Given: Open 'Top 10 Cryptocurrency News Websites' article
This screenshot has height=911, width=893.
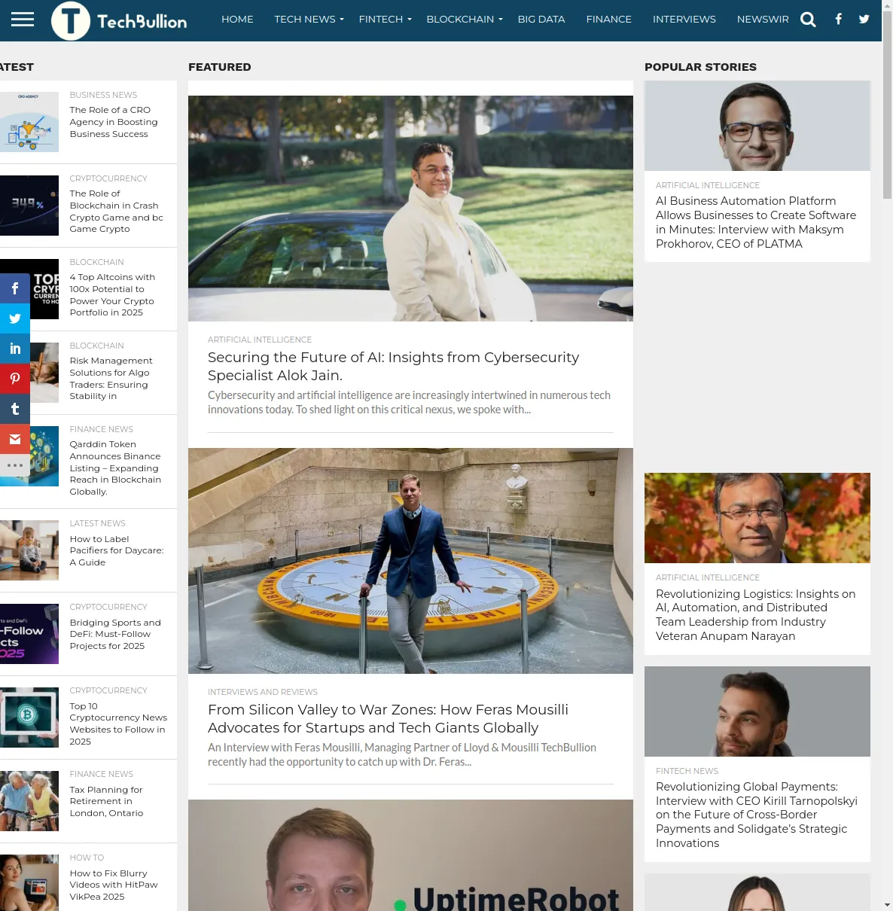Looking at the screenshot, I should pos(118,724).
